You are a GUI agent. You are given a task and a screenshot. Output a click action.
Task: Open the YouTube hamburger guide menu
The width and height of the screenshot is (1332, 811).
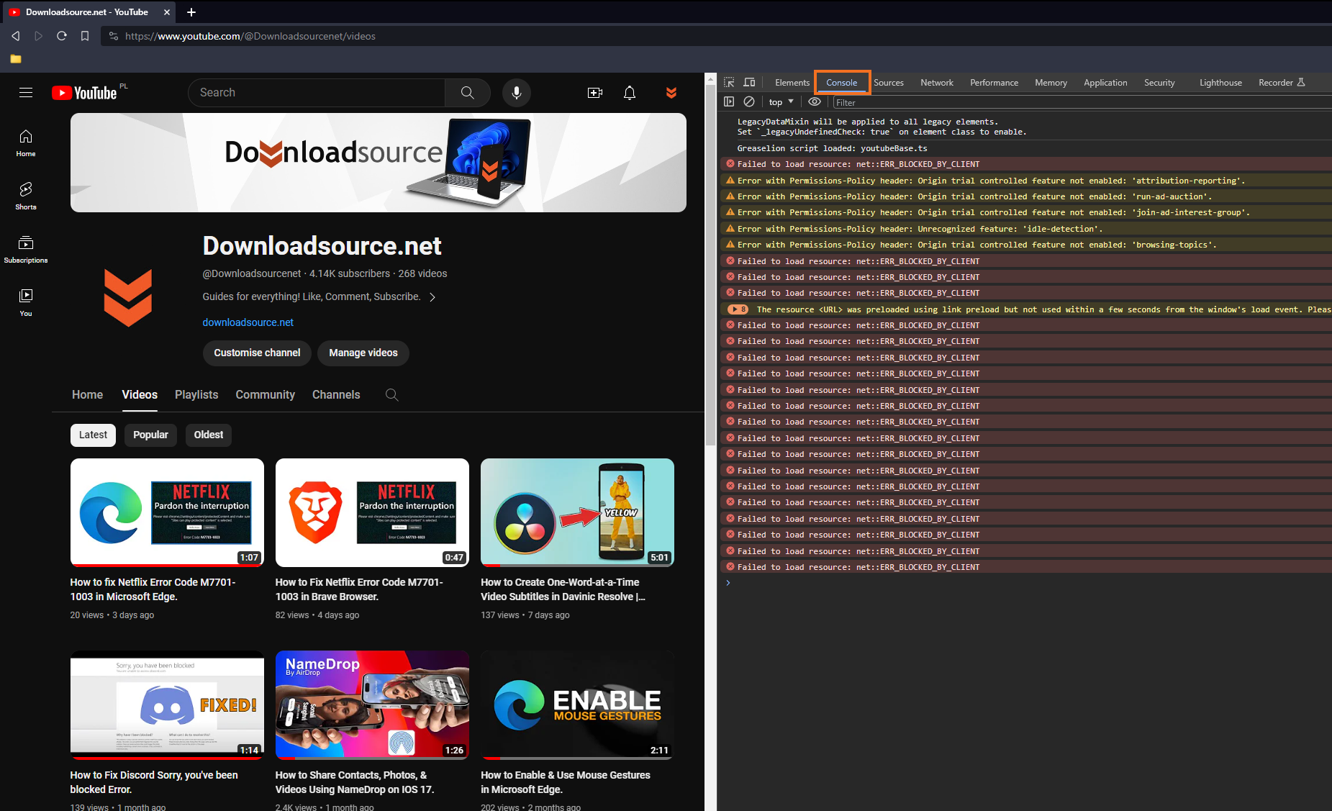(x=26, y=93)
